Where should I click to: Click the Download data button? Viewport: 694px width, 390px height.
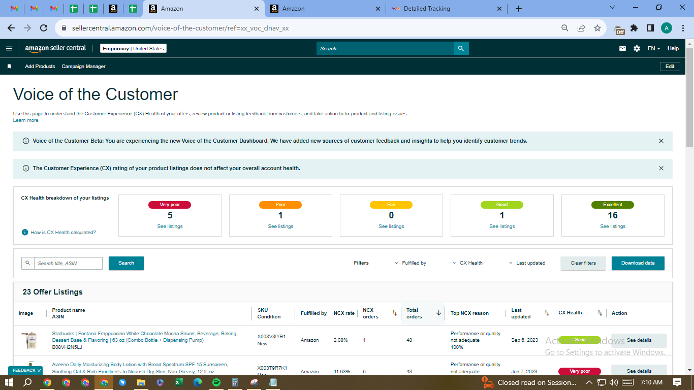[x=638, y=263]
